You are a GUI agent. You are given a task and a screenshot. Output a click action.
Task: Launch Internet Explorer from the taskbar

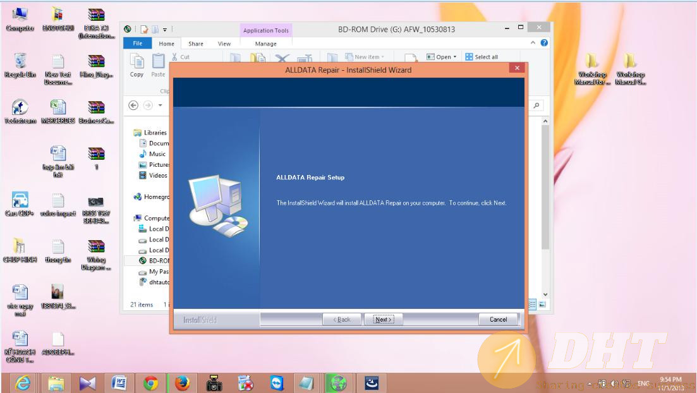pyautogui.click(x=23, y=383)
